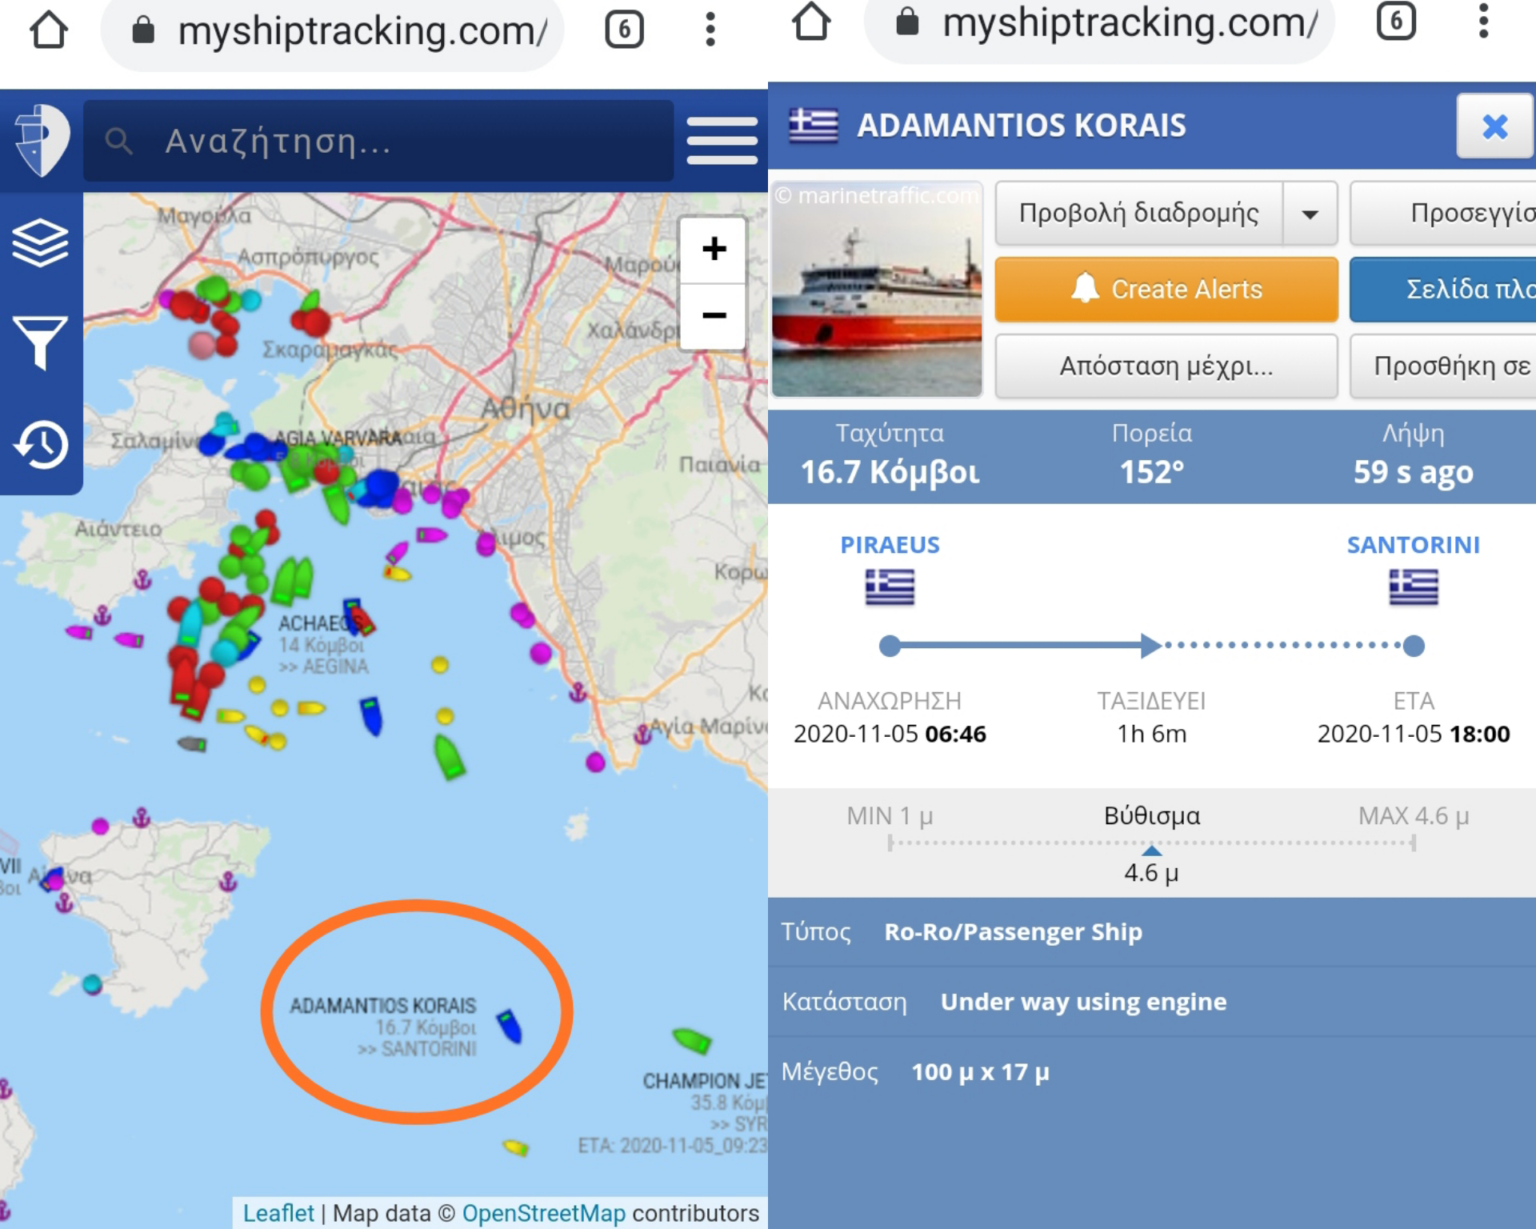
Task: Click the CHAMPION JET map label
Action: tap(705, 1081)
